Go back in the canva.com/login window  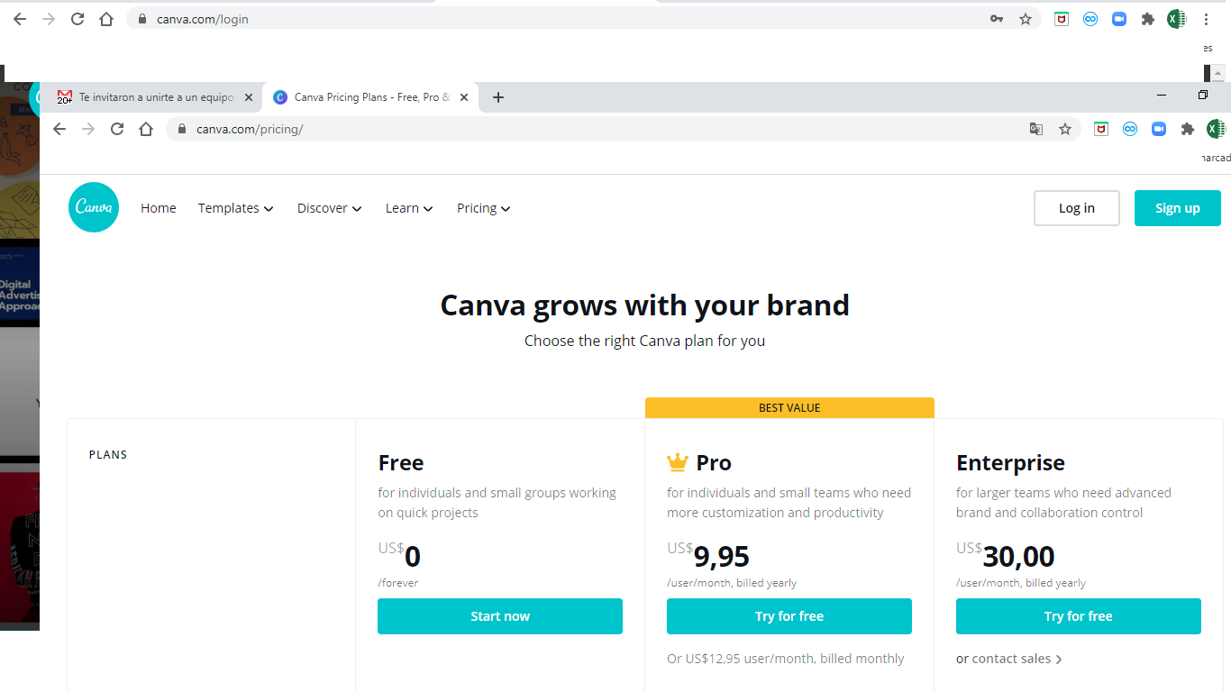click(x=20, y=19)
